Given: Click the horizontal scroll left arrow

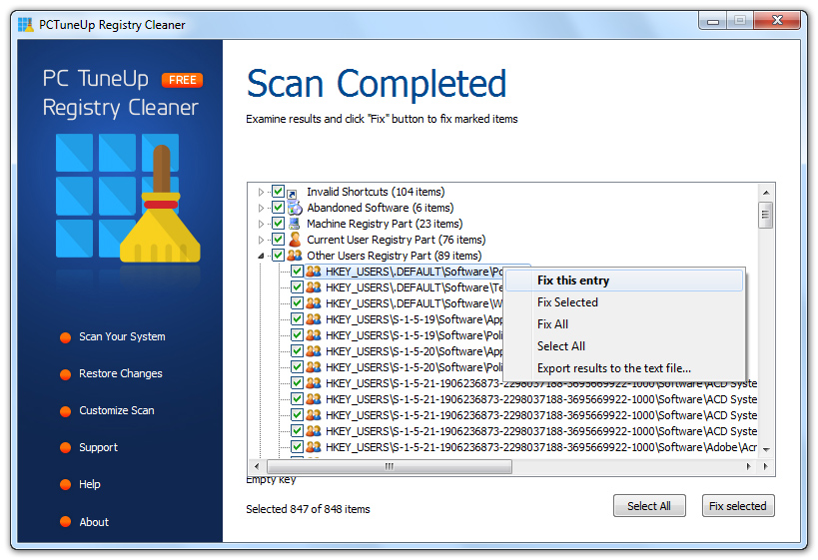Looking at the screenshot, I should (x=256, y=467).
